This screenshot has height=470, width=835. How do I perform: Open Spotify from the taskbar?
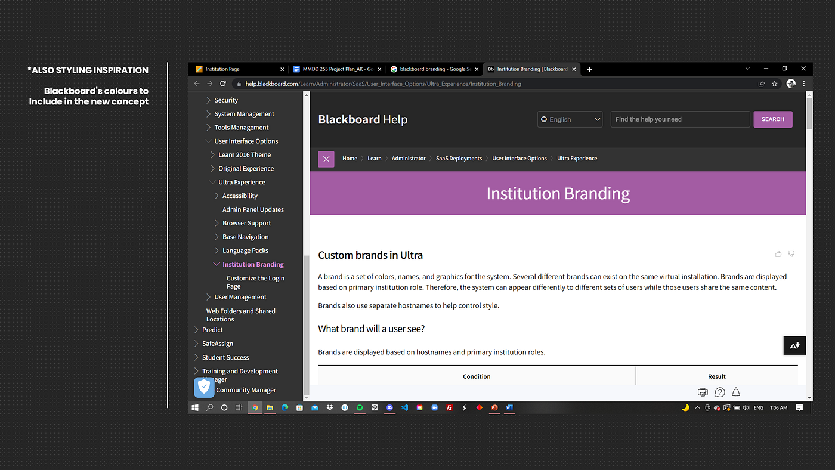pyautogui.click(x=360, y=408)
